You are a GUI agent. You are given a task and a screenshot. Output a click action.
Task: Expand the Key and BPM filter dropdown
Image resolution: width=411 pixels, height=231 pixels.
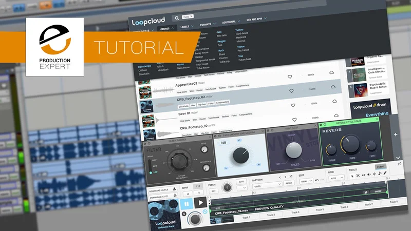click(x=256, y=19)
